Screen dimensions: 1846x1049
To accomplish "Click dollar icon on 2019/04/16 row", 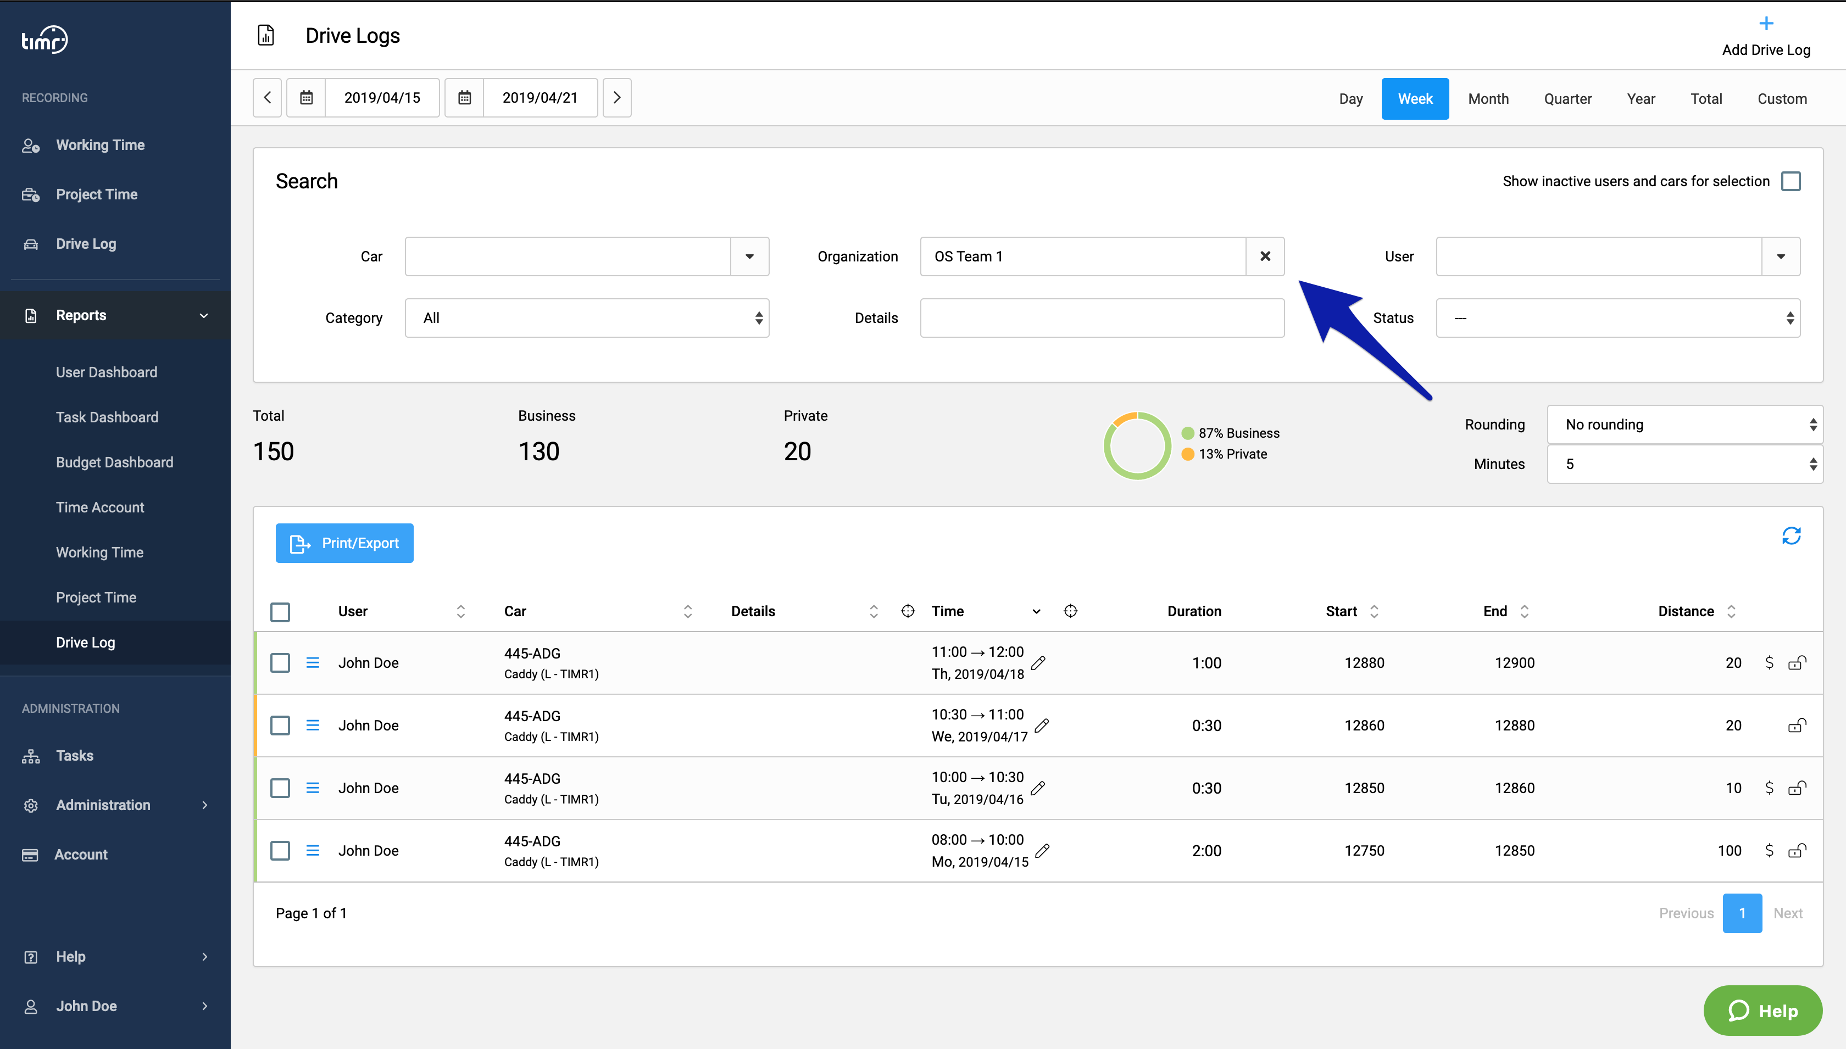I will [1769, 788].
